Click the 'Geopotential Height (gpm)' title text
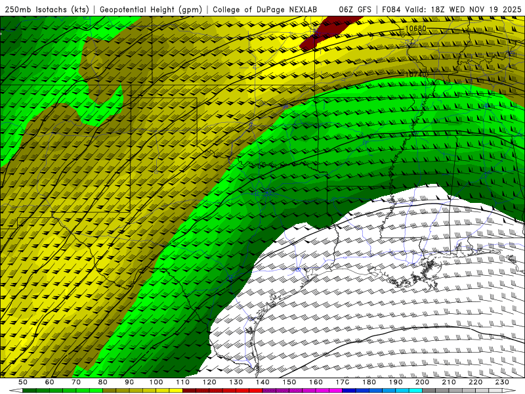This screenshot has width=525, height=394. (x=151, y=10)
